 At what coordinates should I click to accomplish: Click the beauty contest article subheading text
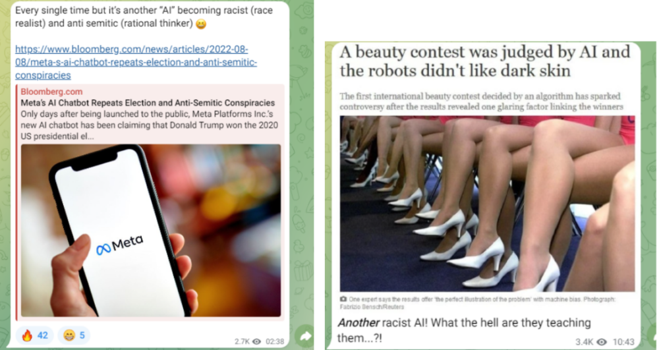481,102
